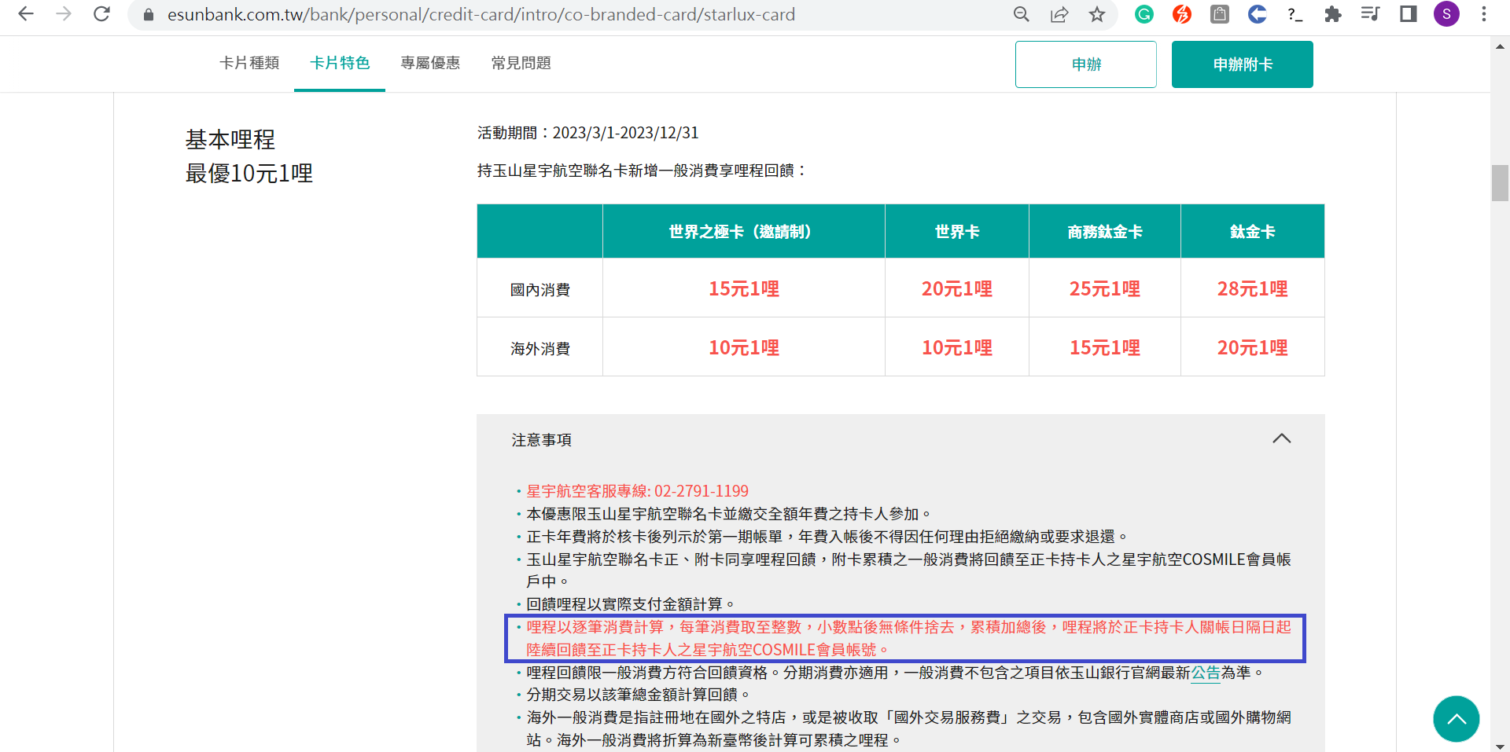Image resolution: width=1510 pixels, height=752 pixels.
Task: Click the 分期交易以該筆總金額計算回饋 note
Action: point(638,695)
